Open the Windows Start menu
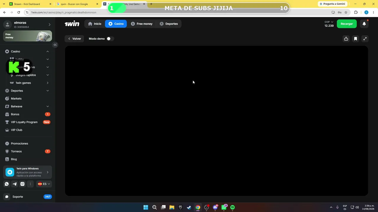Screen dimensions: 378x212 pyautogui.click(x=146, y=207)
